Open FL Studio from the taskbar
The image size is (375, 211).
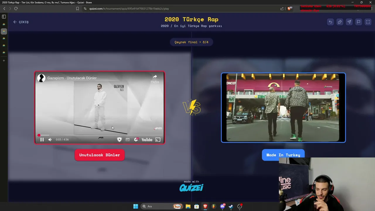click(x=214, y=206)
